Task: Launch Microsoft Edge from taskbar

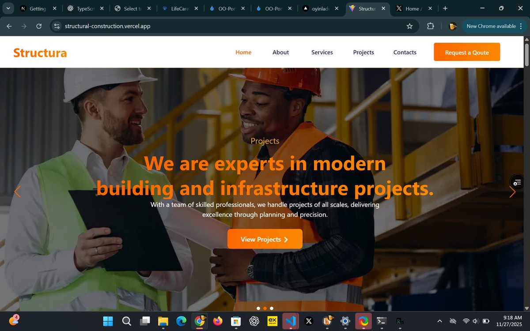Action: click(x=182, y=321)
